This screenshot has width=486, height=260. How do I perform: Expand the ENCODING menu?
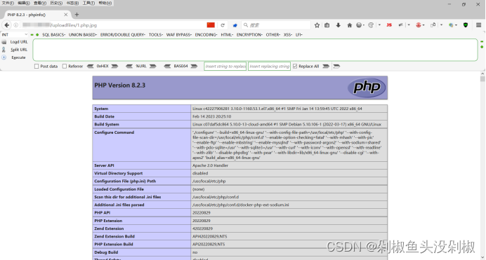tap(206, 34)
